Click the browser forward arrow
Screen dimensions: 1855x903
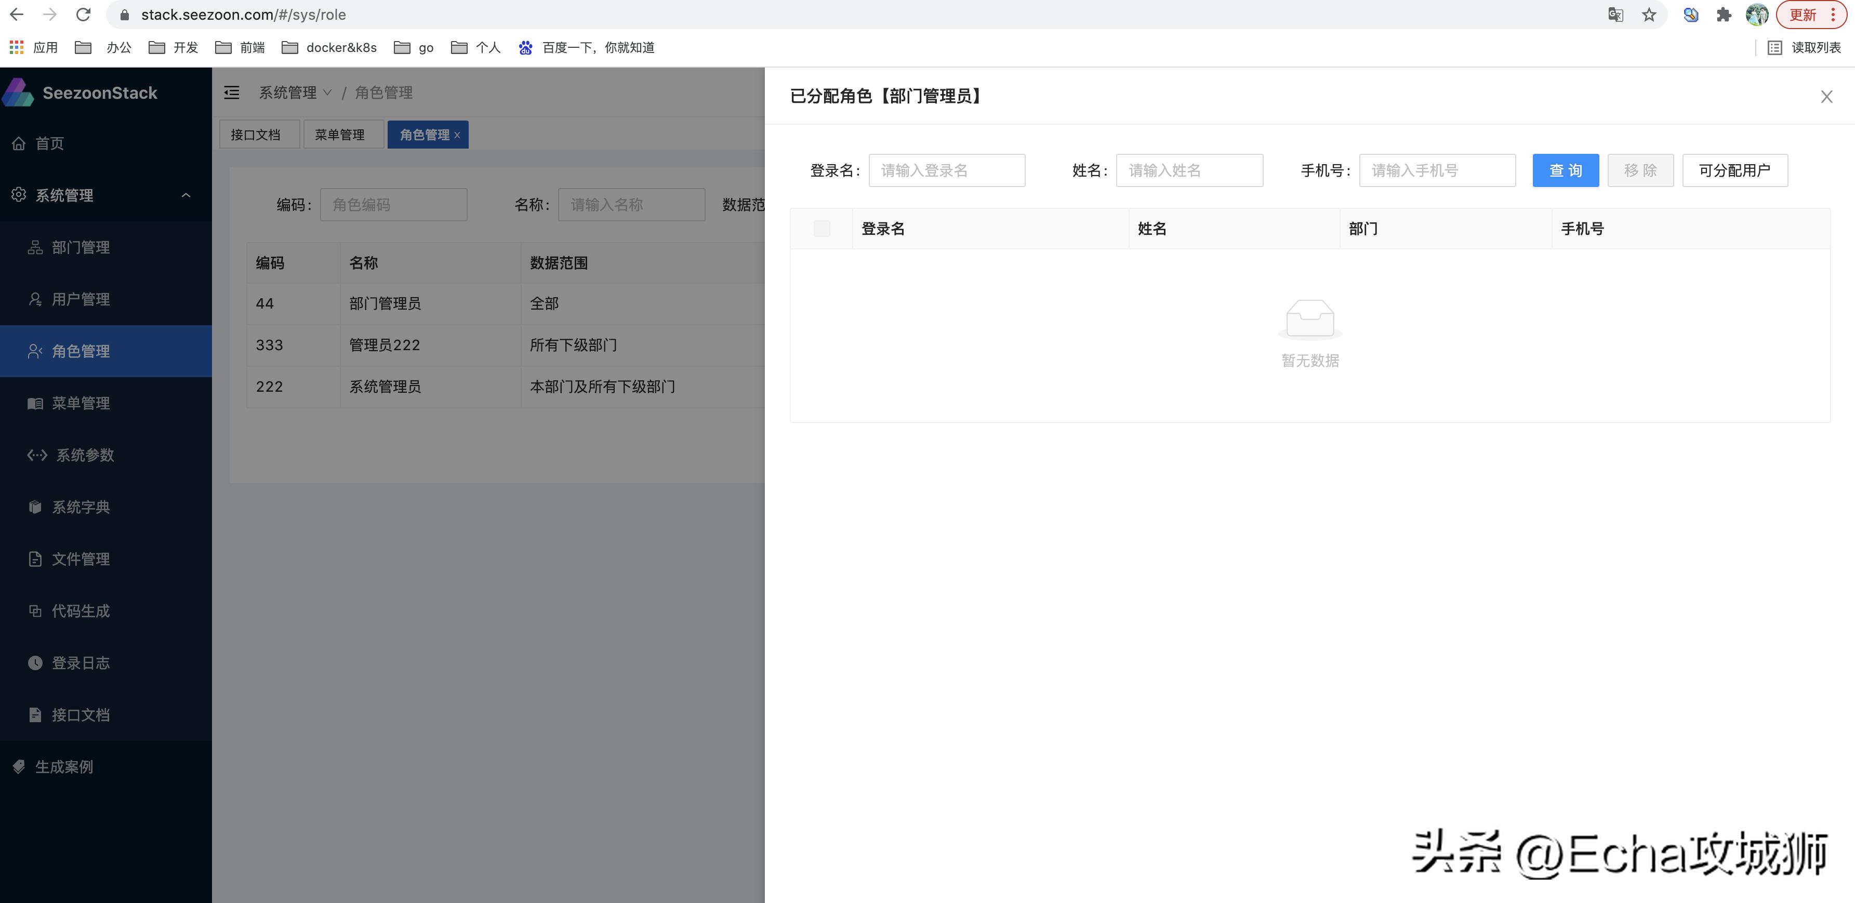click(x=50, y=15)
